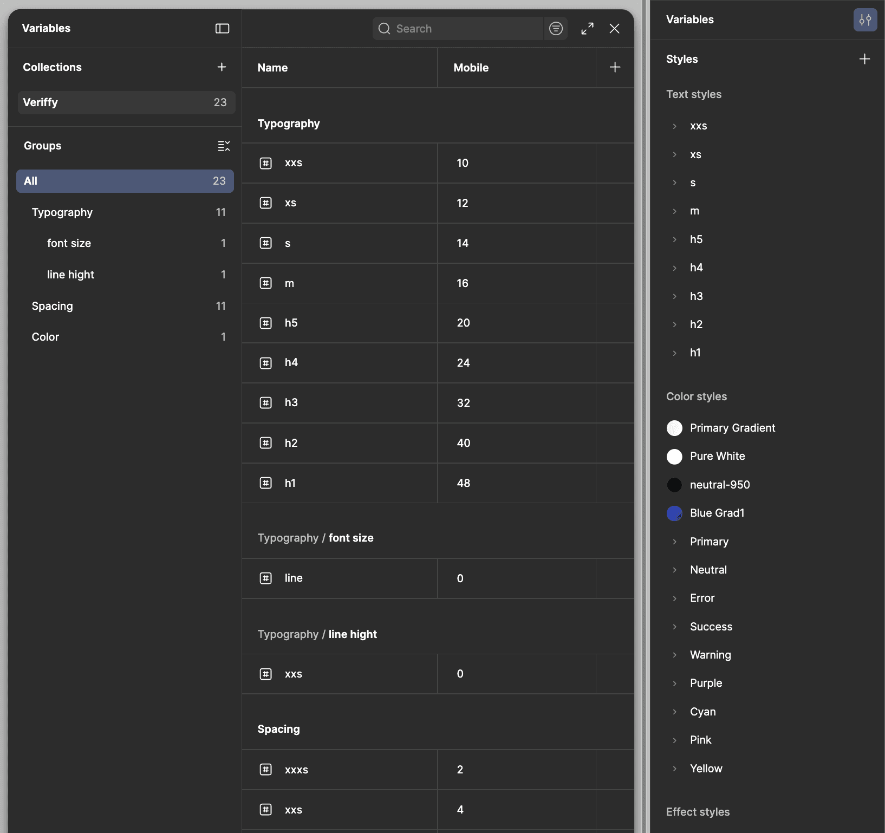Select the h3 variable name cell
Image resolution: width=885 pixels, height=833 pixels.
click(340, 403)
